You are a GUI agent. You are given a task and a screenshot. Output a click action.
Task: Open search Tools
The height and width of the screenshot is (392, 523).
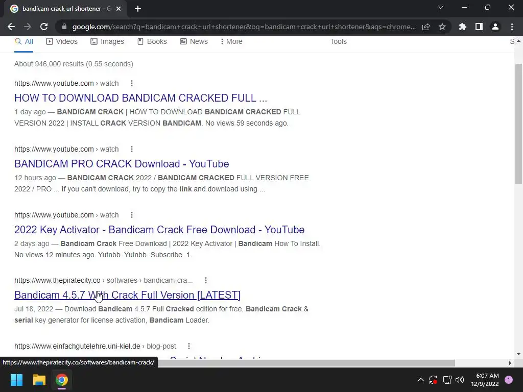338,41
